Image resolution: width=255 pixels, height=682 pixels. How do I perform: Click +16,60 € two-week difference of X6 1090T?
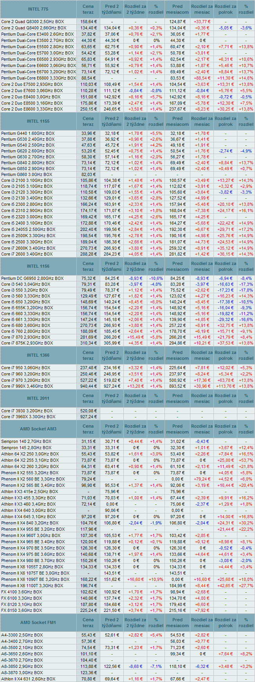point(136,579)
